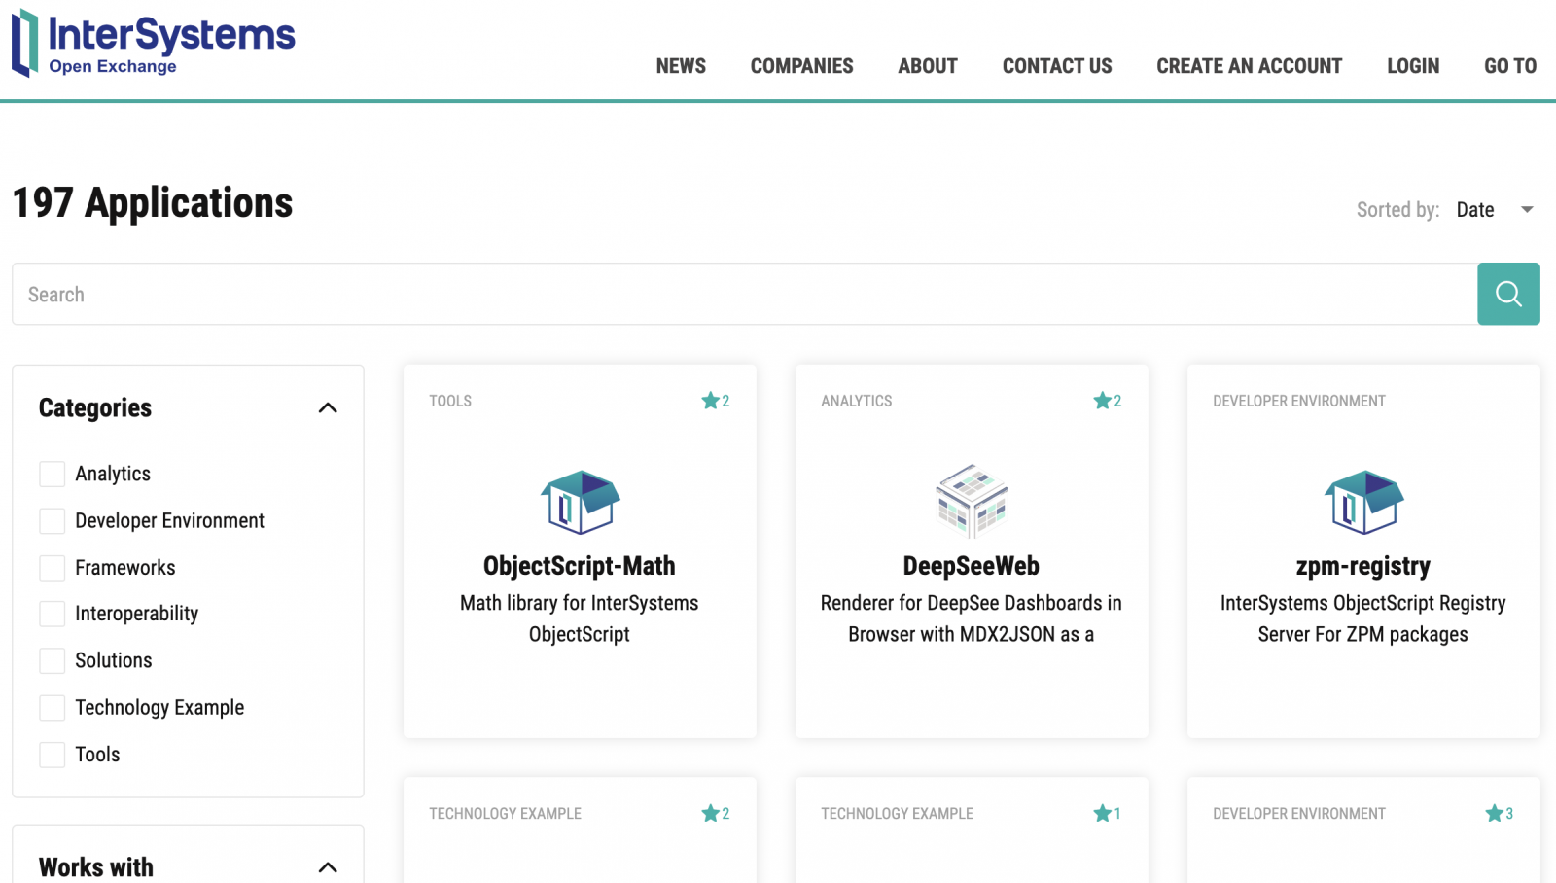The width and height of the screenshot is (1556, 883).
Task: Click DEVELOPER ENVIRONMENT tag on zpm-registry card
Action: tap(1299, 401)
